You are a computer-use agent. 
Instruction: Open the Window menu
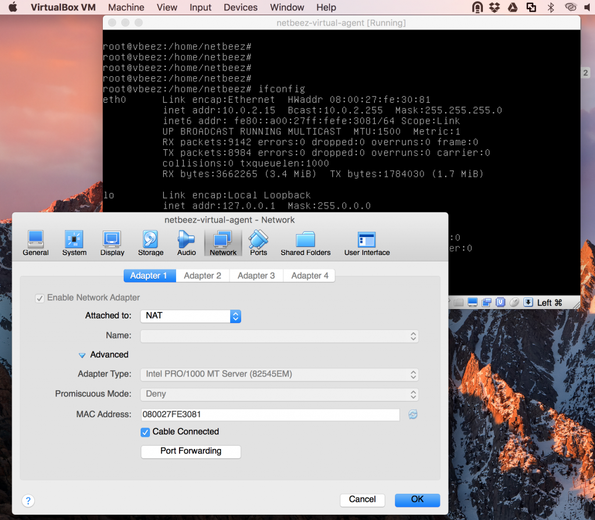tap(287, 7)
